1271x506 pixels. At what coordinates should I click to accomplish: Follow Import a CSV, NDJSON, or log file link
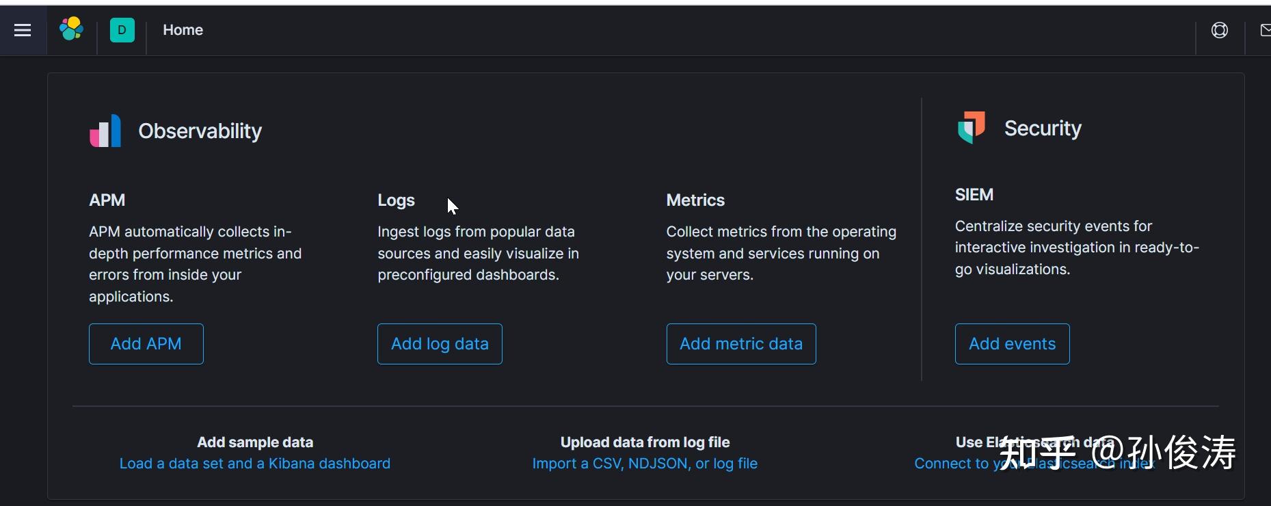point(645,464)
